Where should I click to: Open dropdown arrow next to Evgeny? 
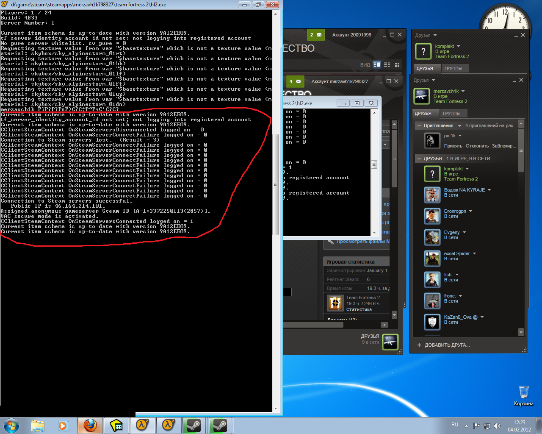tap(464, 232)
